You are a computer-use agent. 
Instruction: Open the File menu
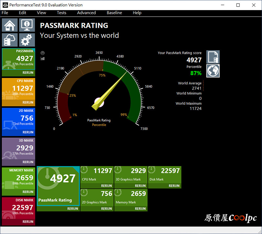(x=5, y=13)
